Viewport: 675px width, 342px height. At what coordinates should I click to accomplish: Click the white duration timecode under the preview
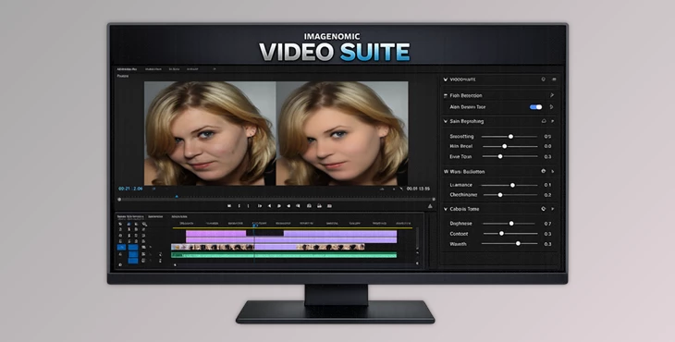418,189
